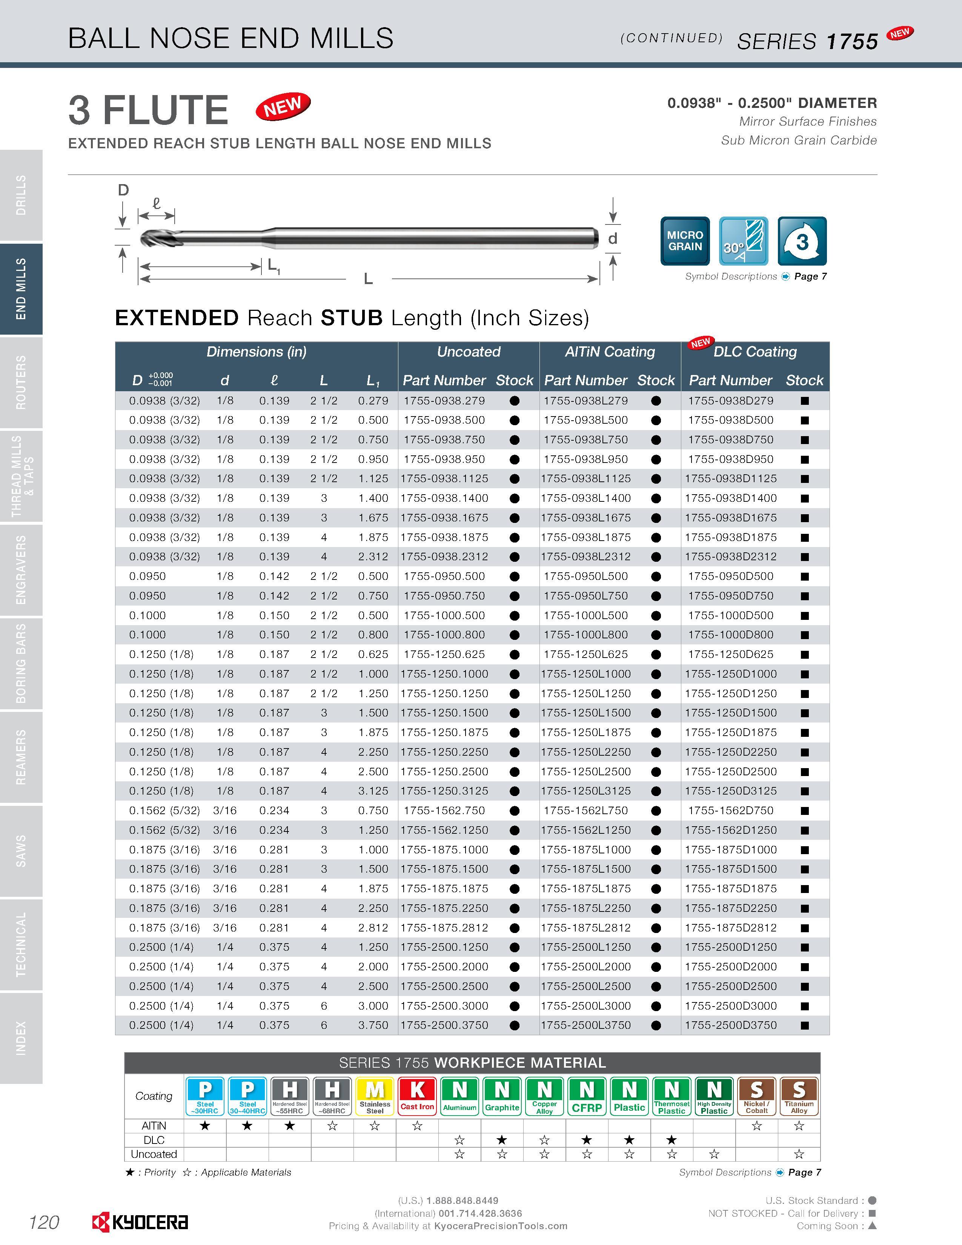Viewport: 962px width, 1245px height.
Task: Click part number 1755-1562D1250
Action: (731, 830)
